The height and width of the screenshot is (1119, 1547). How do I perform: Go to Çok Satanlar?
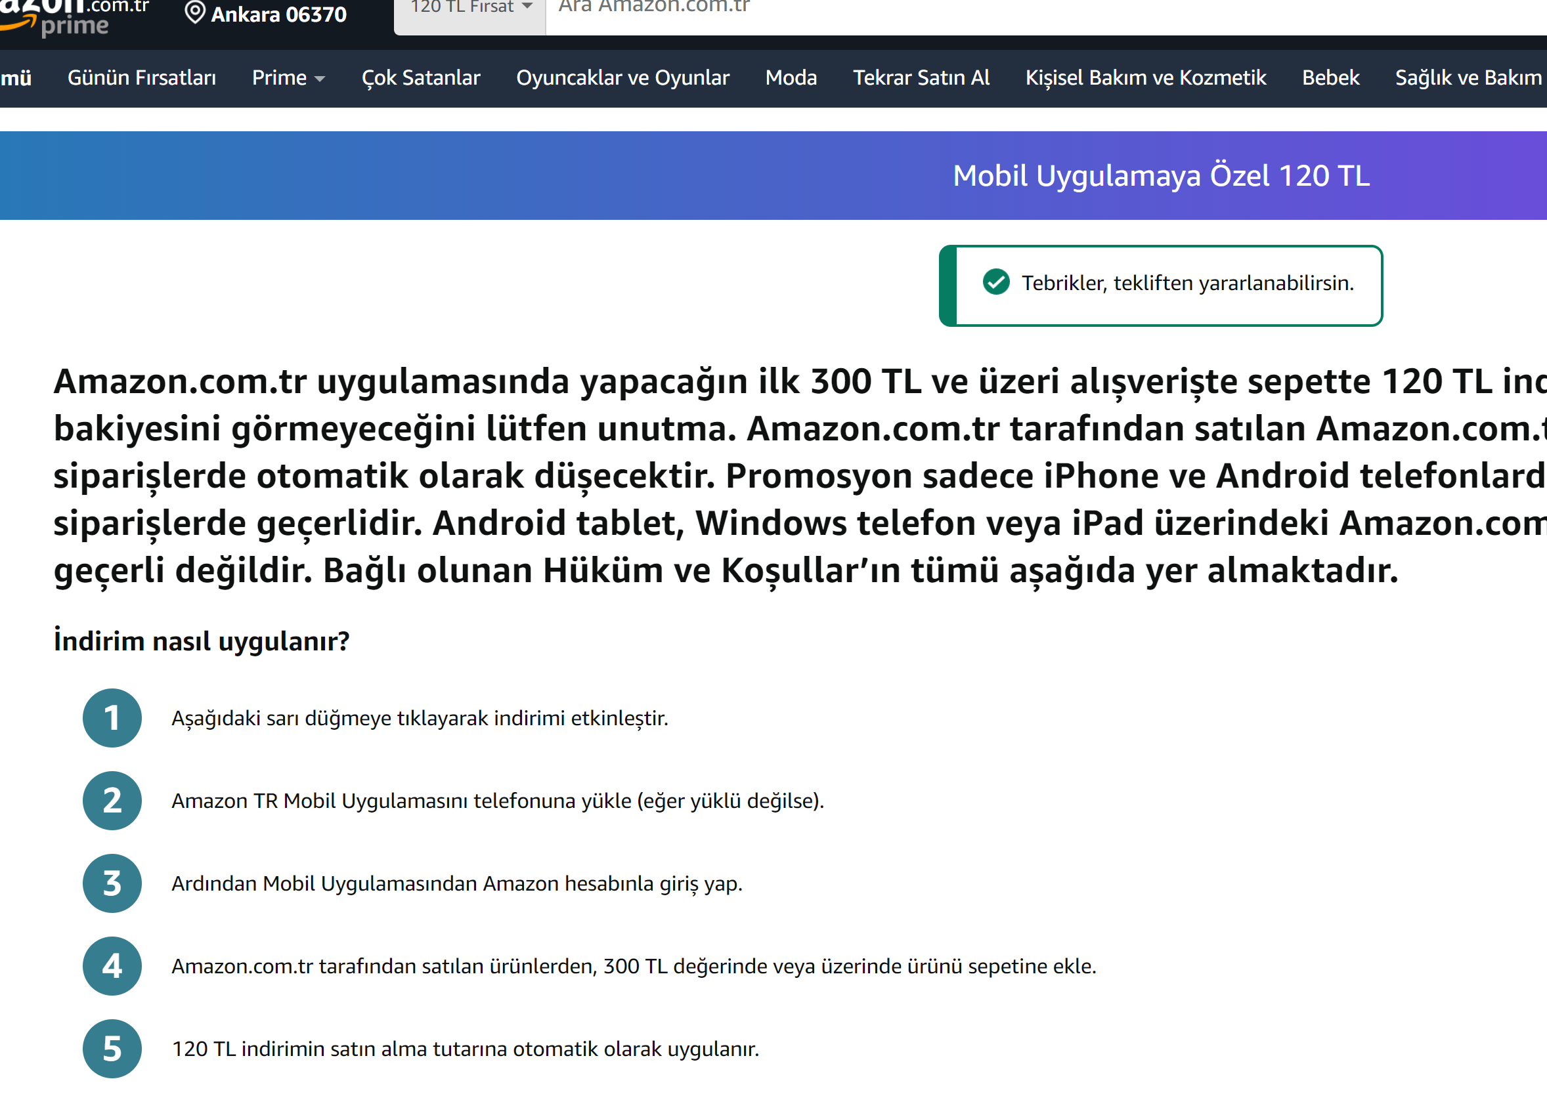click(421, 77)
